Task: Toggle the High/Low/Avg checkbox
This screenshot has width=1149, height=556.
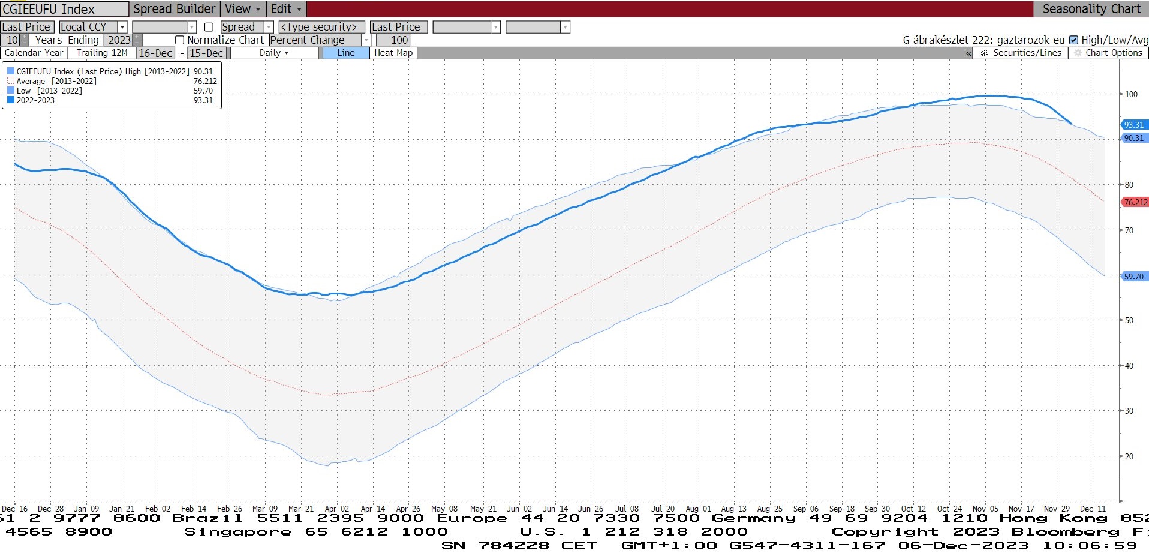Action: [x=1074, y=40]
